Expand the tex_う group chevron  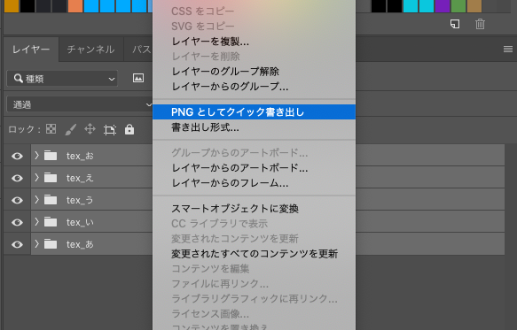pos(36,199)
